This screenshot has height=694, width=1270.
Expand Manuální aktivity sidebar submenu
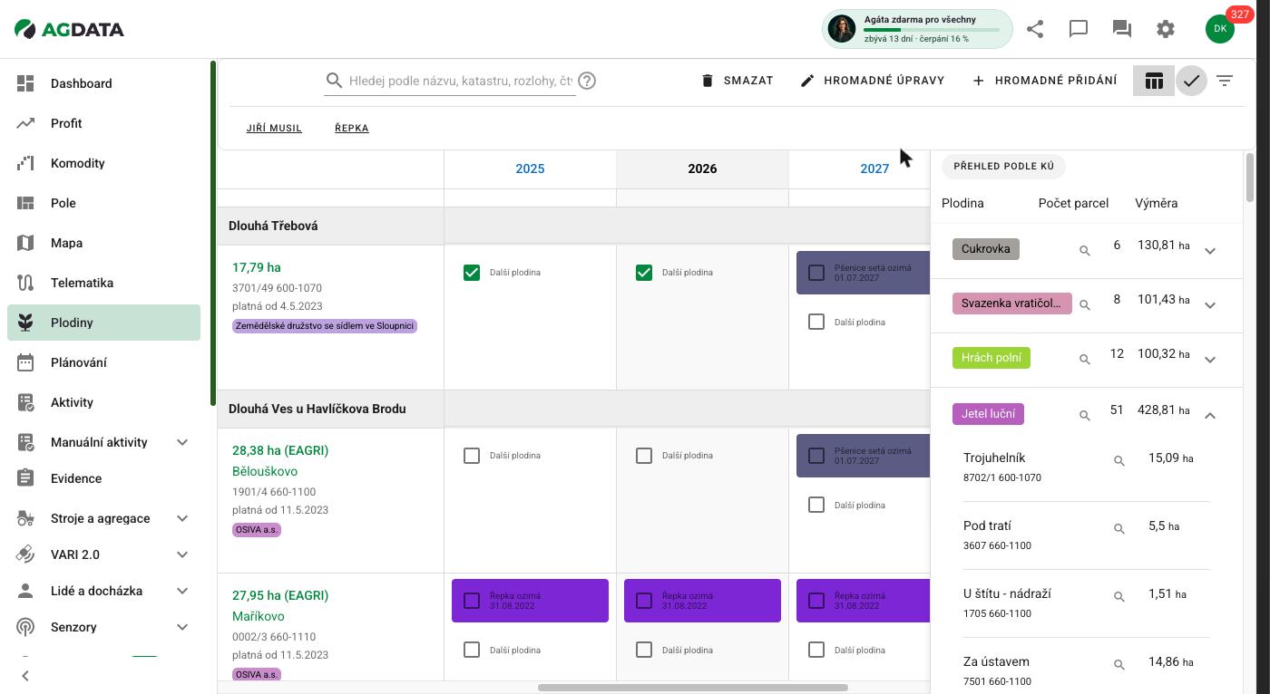click(182, 442)
